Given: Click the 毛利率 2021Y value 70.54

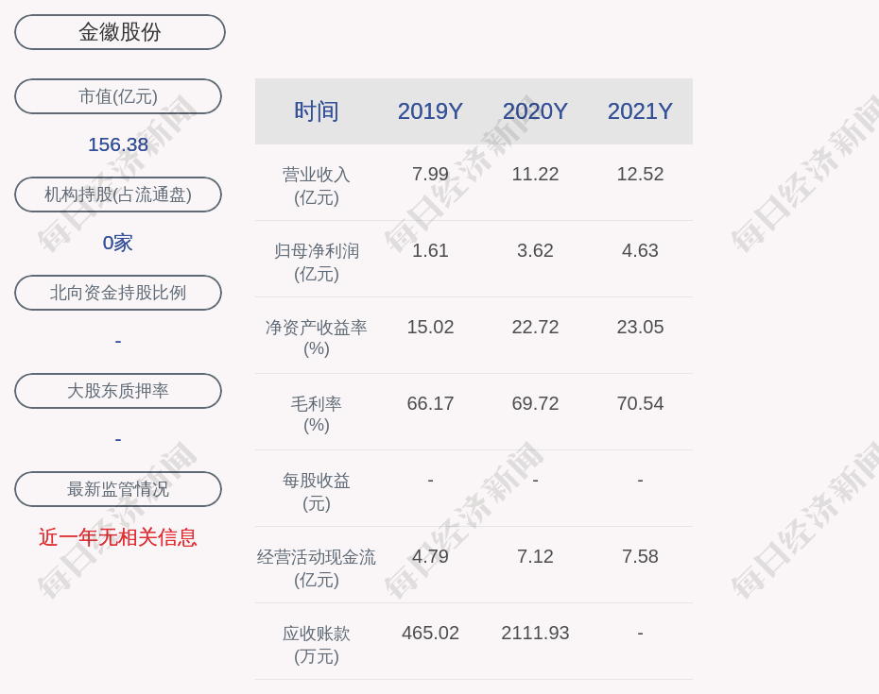Looking at the screenshot, I should (640, 403).
